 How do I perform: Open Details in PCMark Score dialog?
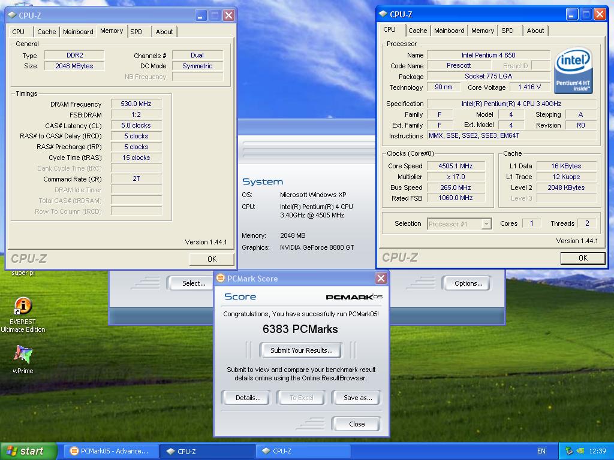(x=248, y=398)
